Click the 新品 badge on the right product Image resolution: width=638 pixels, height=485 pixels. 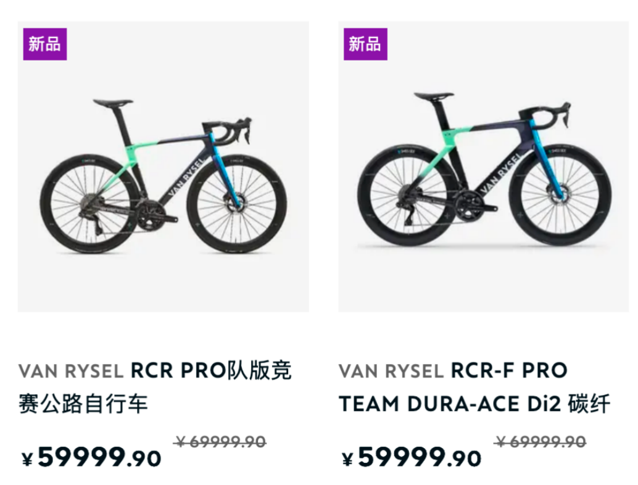365,44
